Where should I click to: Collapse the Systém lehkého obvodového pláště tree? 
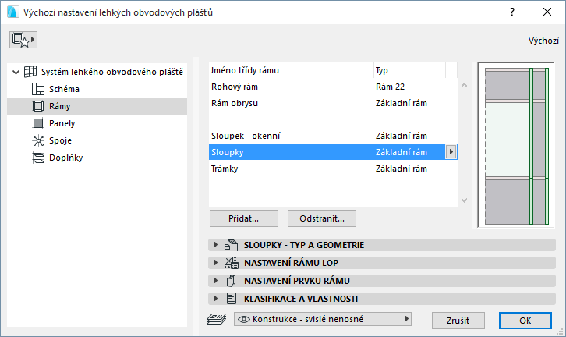(x=16, y=73)
